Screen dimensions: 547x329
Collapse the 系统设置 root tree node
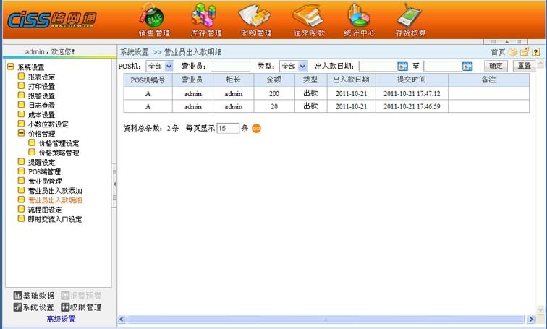pyautogui.click(x=11, y=67)
